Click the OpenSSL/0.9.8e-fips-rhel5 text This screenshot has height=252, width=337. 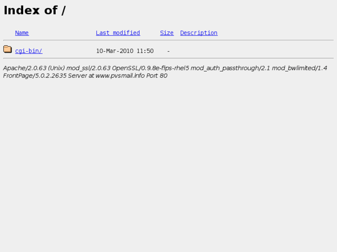(x=151, y=68)
